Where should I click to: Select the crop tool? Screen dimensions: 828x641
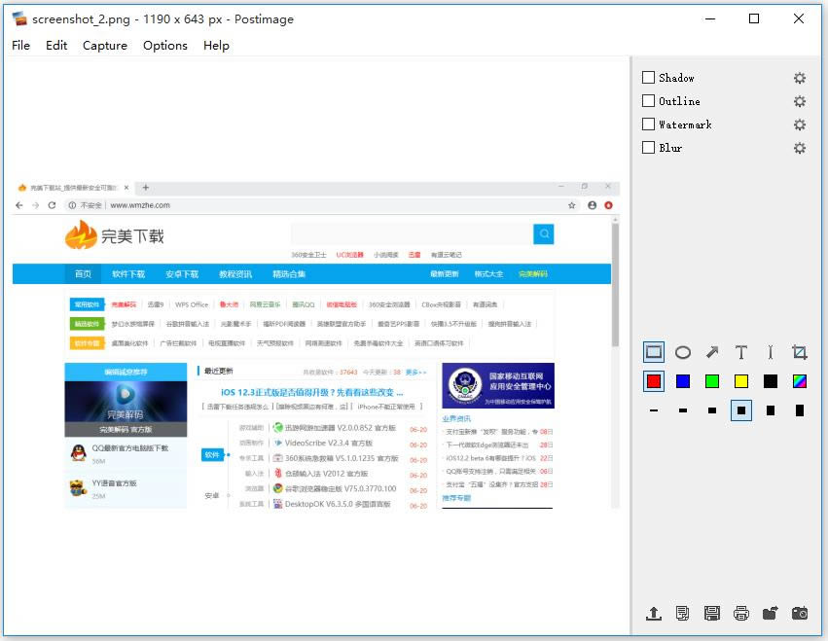click(x=800, y=352)
